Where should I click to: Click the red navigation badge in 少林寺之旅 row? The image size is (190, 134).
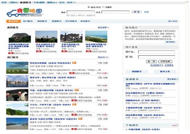pos(74,115)
